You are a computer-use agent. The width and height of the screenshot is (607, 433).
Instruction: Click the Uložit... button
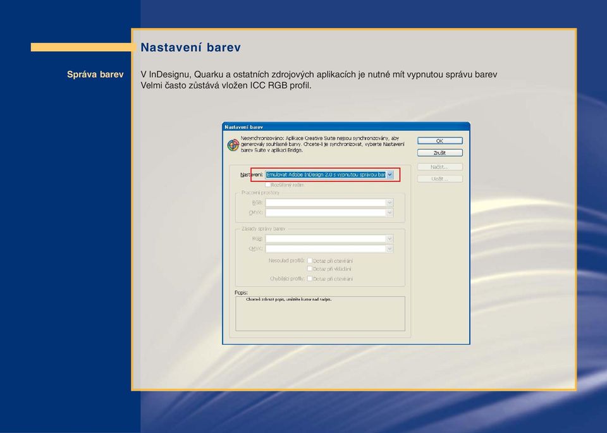440,179
